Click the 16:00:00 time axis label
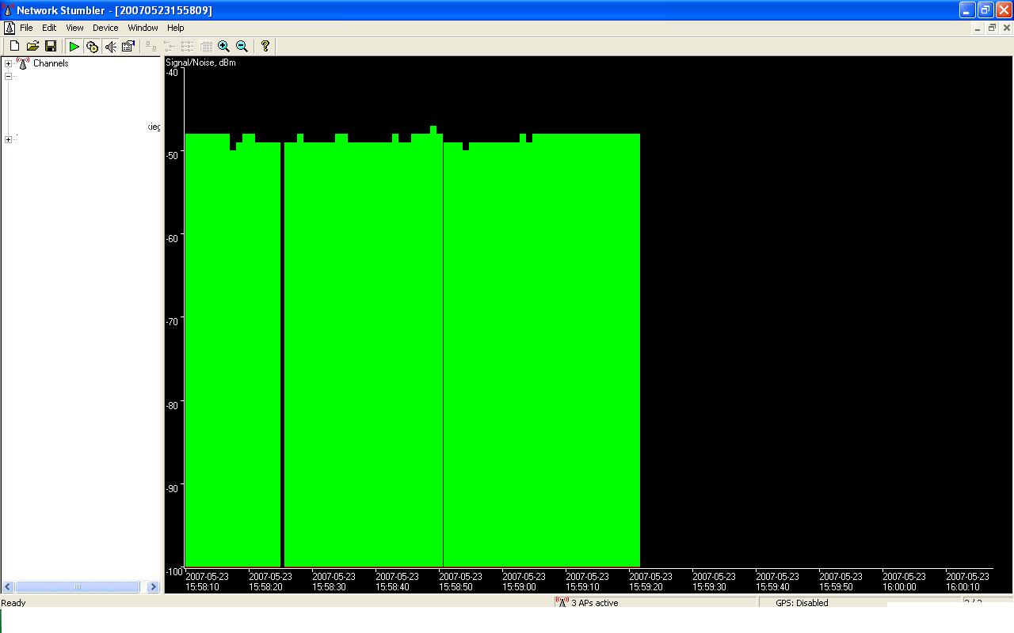 pyautogui.click(x=904, y=582)
